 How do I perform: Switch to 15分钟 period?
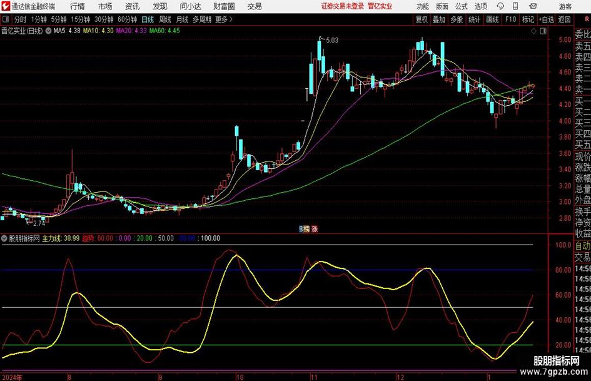coord(81,19)
